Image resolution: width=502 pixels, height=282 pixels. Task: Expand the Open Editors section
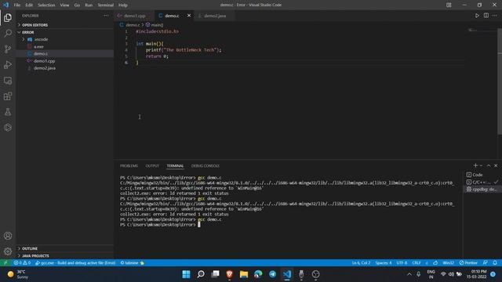click(65, 25)
